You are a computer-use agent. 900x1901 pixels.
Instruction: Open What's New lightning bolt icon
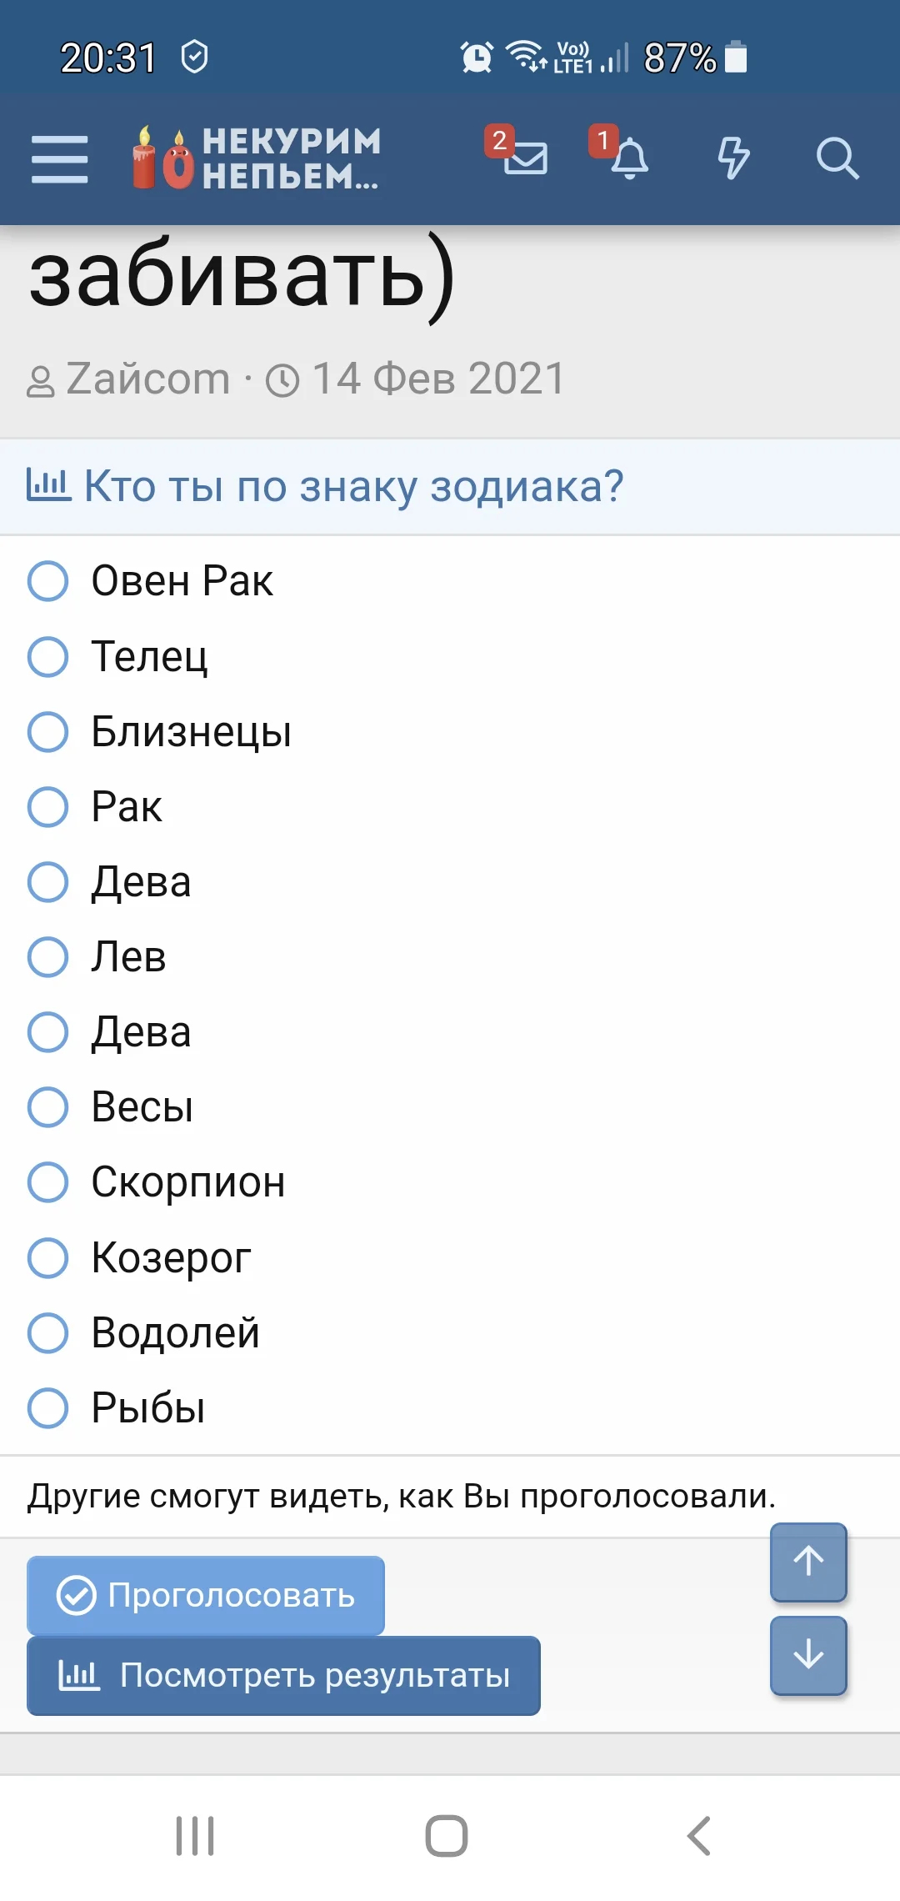pos(734,158)
